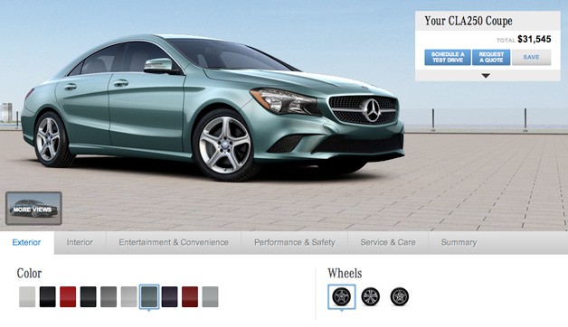Select the bright red color swatch
Image resolution: width=568 pixels, height=327 pixels.
68,297
